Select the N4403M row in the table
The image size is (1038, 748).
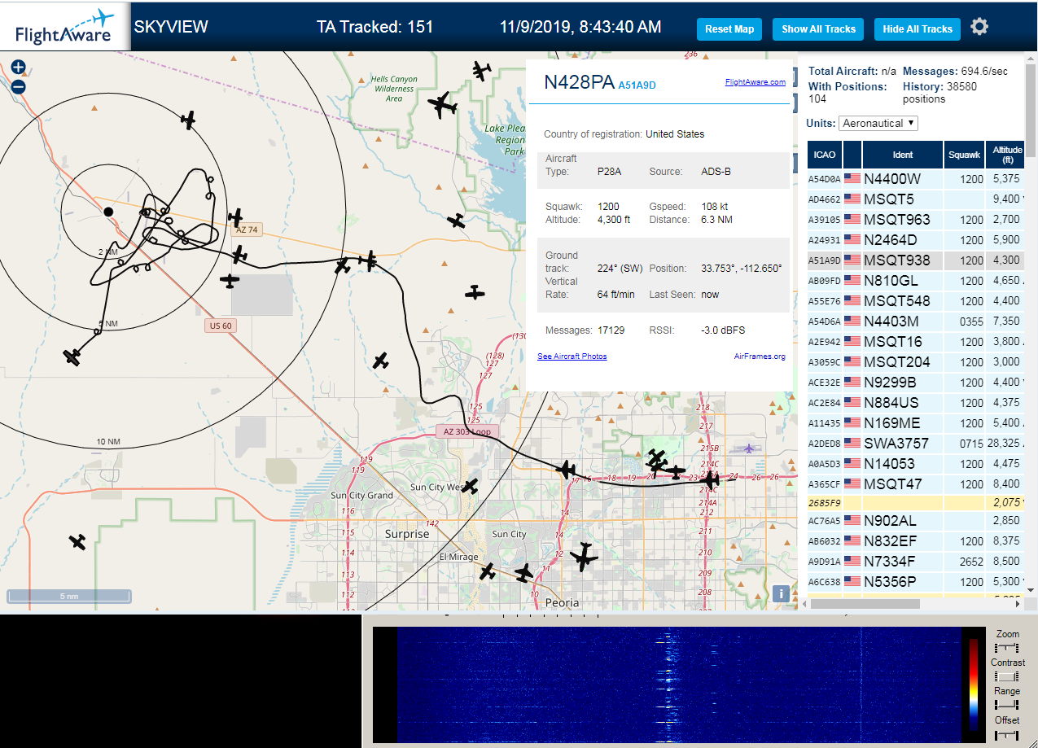click(916, 322)
